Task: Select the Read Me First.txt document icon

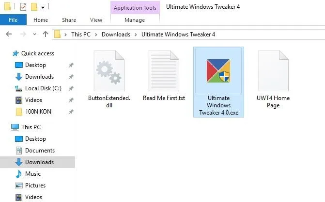Action: pos(164,71)
